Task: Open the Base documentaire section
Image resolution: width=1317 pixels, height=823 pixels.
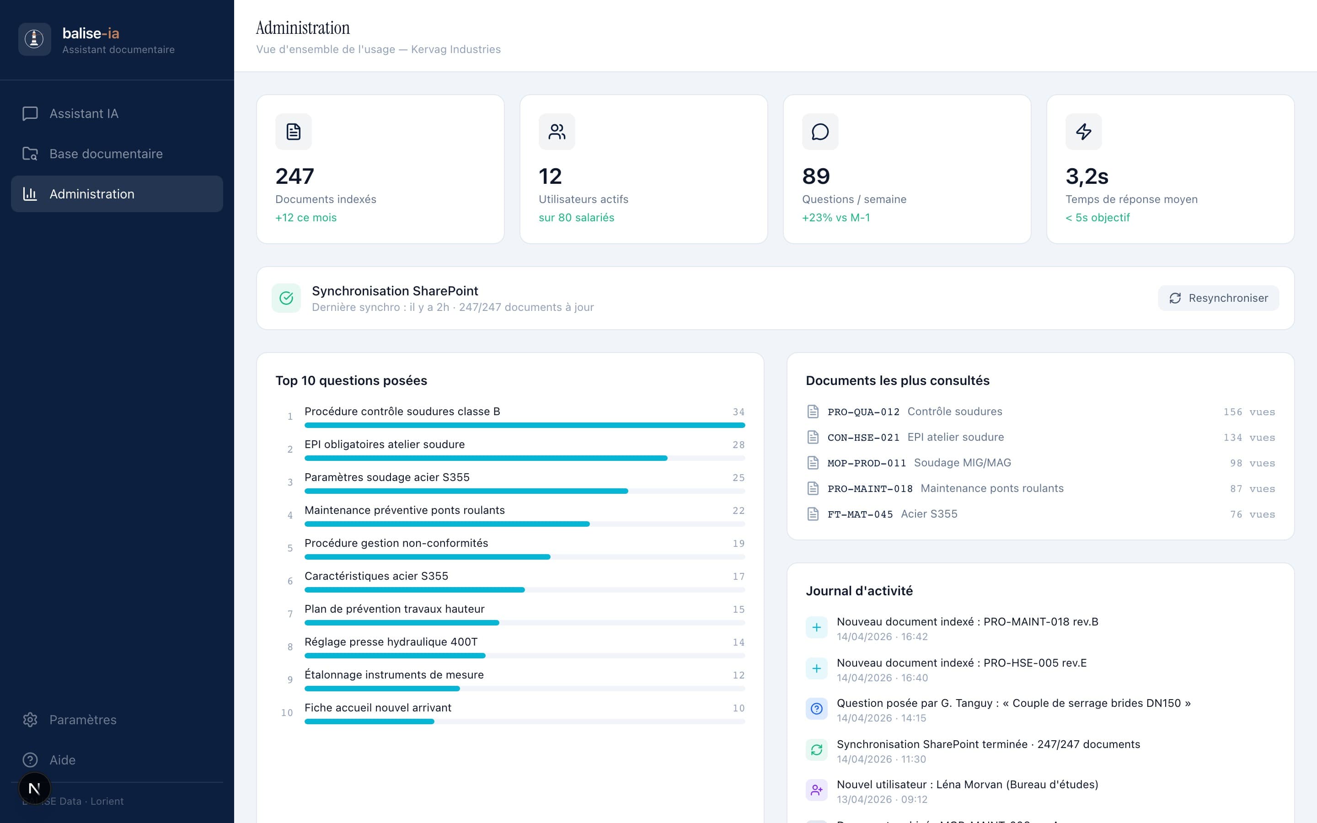Action: 106,154
